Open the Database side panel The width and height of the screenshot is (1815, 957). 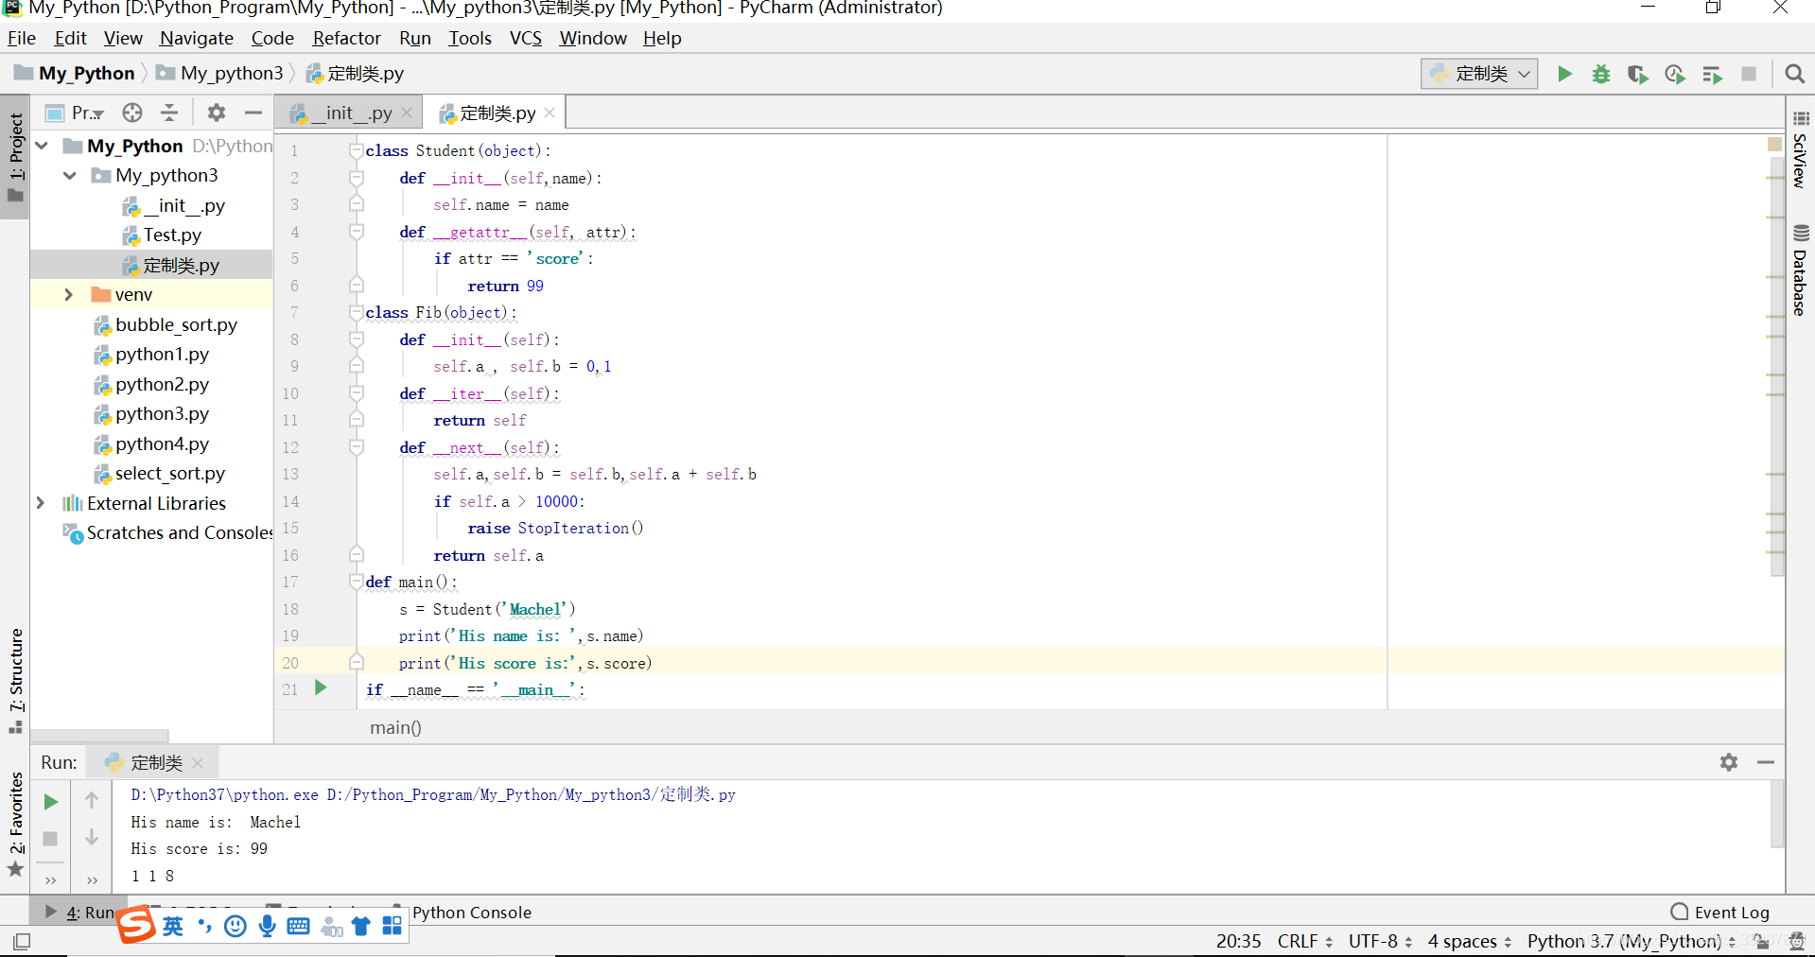pos(1800,270)
